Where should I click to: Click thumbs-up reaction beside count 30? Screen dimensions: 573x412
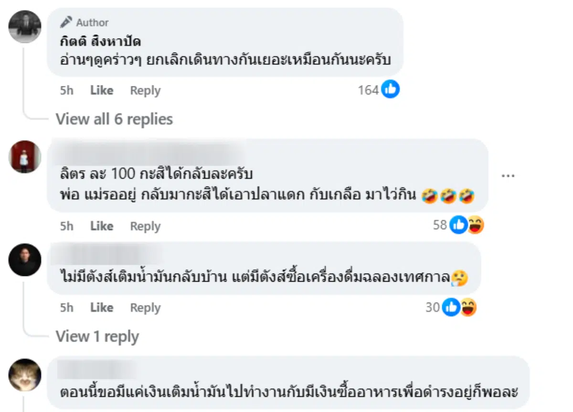tap(450, 307)
